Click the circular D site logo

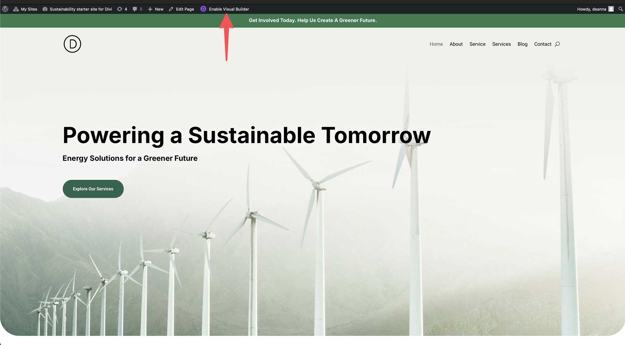pos(72,44)
